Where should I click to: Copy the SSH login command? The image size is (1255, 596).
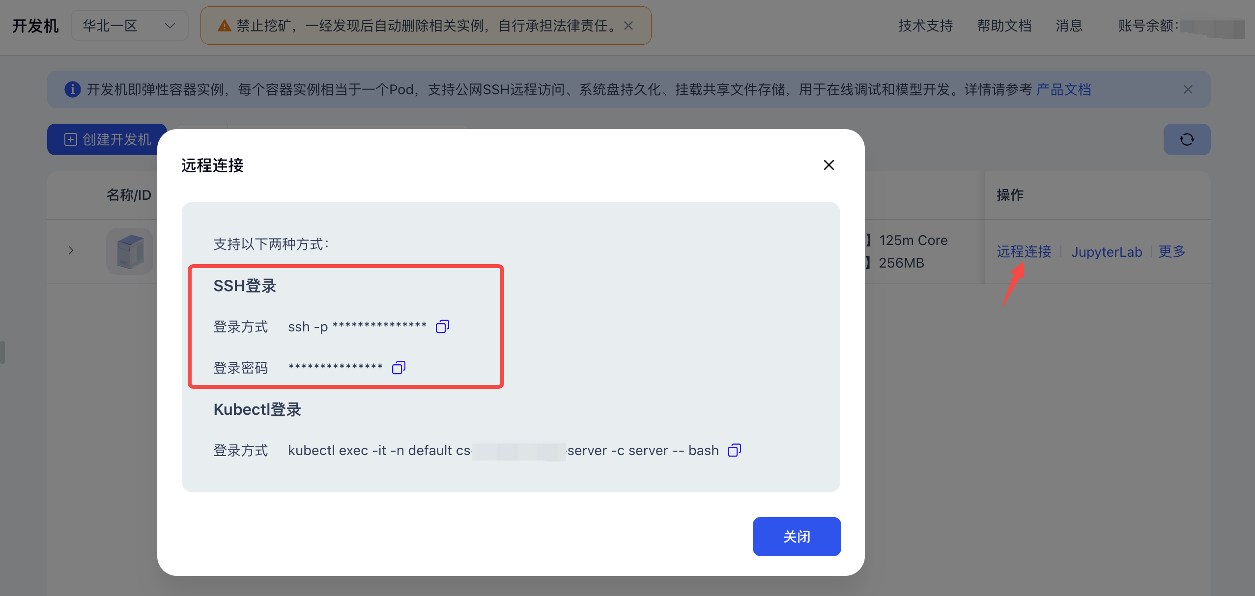441,326
